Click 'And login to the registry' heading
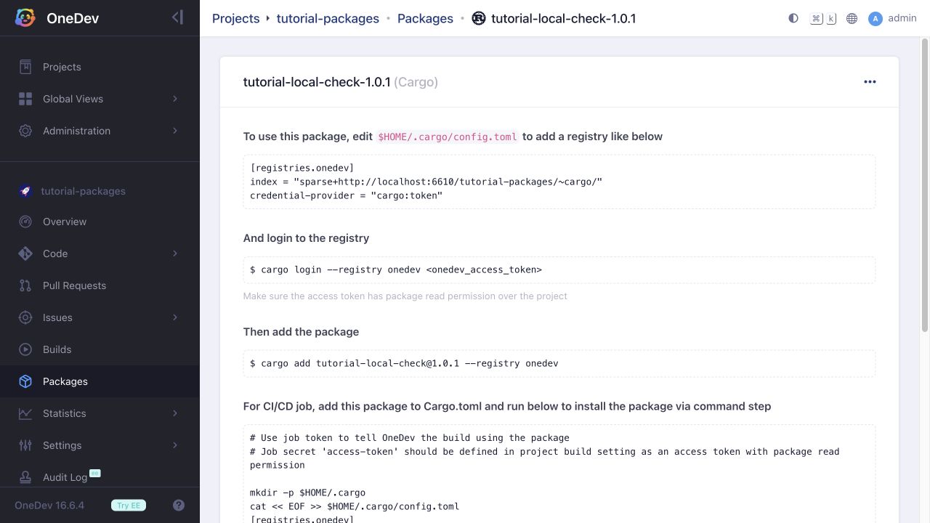The width and height of the screenshot is (930, 523). coord(306,238)
